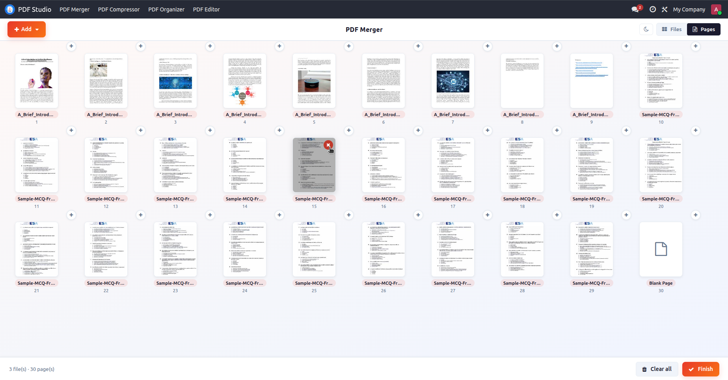
Task: Select page 22 thumbnail
Action: tap(106, 249)
